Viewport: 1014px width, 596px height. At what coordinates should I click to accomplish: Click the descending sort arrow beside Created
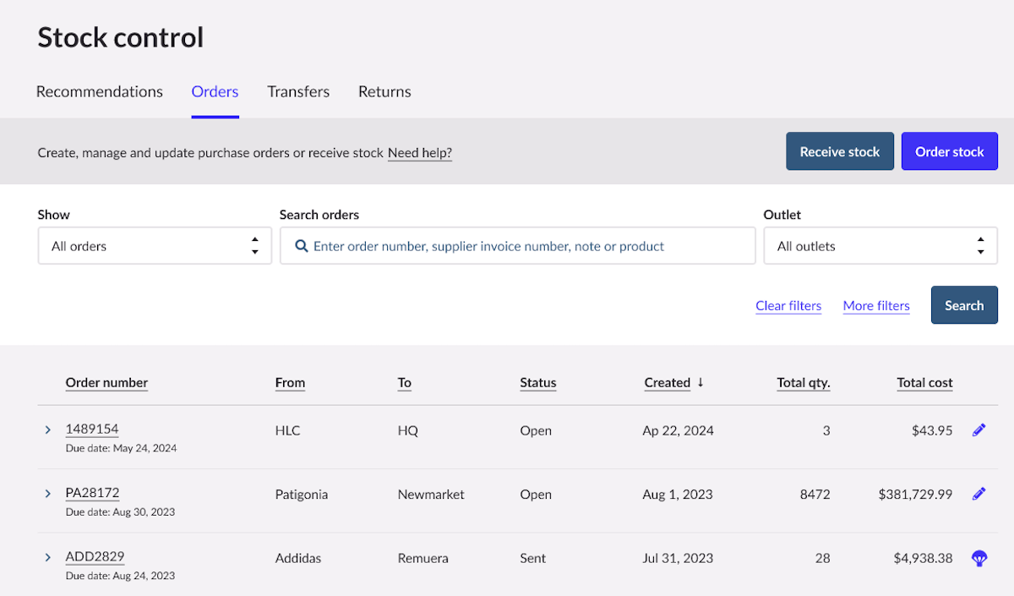(701, 382)
